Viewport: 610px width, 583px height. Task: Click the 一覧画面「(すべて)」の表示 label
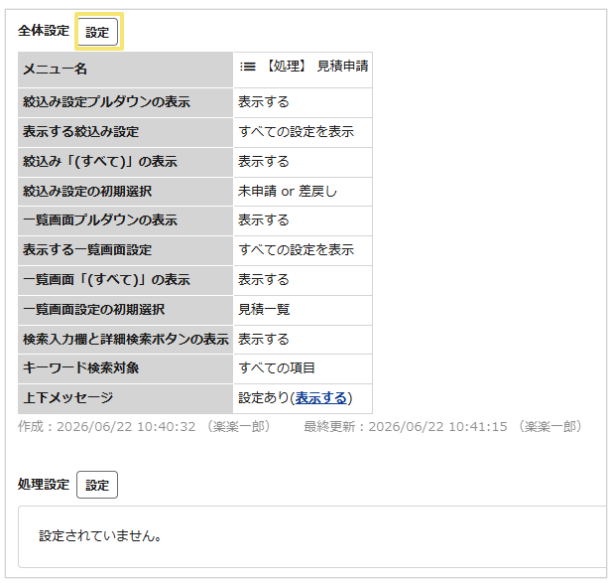106,280
